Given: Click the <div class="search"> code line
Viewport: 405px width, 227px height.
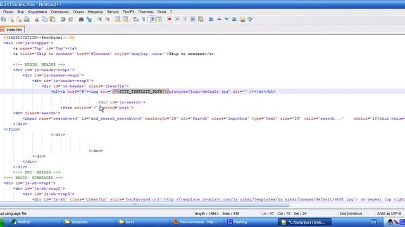Looking at the screenshot, I should click(x=37, y=113).
